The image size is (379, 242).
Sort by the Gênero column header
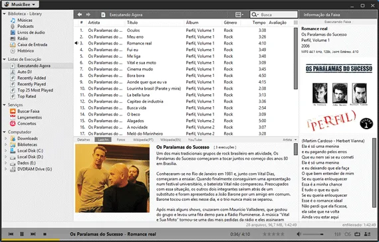click(230, 23)
